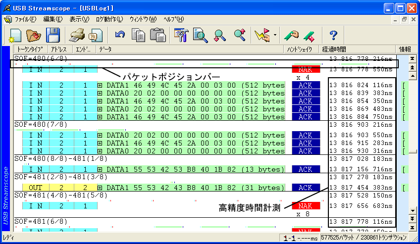
Task: Click the Print icon
Action: 77,35
